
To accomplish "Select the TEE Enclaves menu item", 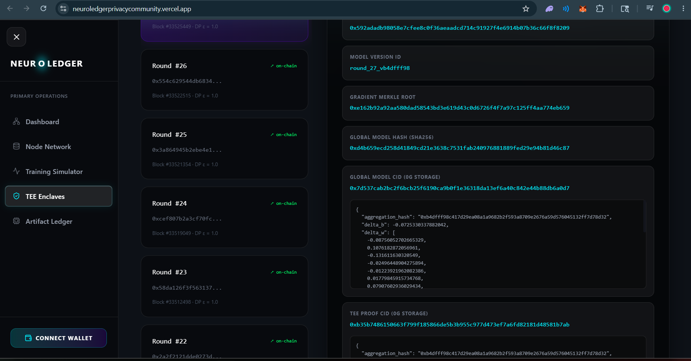I will click(x=58, y=196).
